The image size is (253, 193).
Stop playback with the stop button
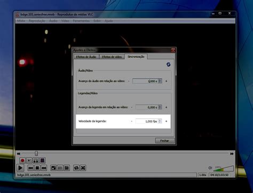tap(37, 168)
